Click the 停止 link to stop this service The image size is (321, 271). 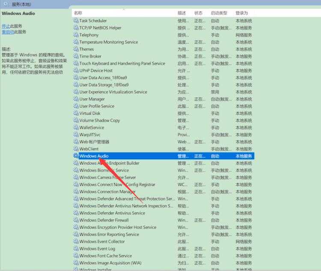[x=6, y=26]
